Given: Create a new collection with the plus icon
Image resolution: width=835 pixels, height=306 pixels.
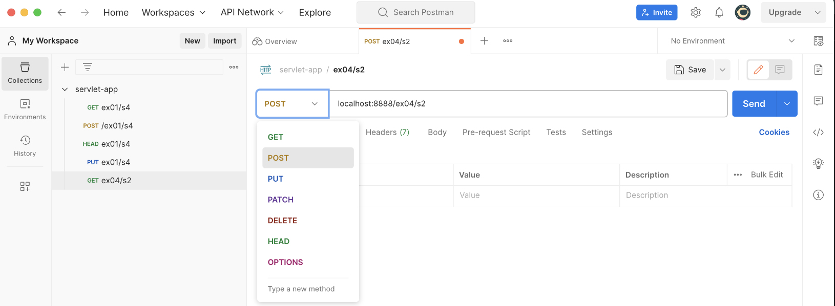Looking at the screenshot, I should pyautogui.click(x=65, y=67).
